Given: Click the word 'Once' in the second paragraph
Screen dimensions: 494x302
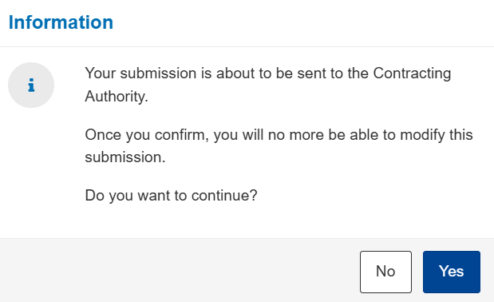Looking at the screenshot, I should click(103, 135).
